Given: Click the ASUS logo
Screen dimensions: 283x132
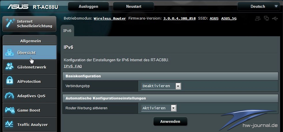Looking at the screenshot, I should coord(18,7).
